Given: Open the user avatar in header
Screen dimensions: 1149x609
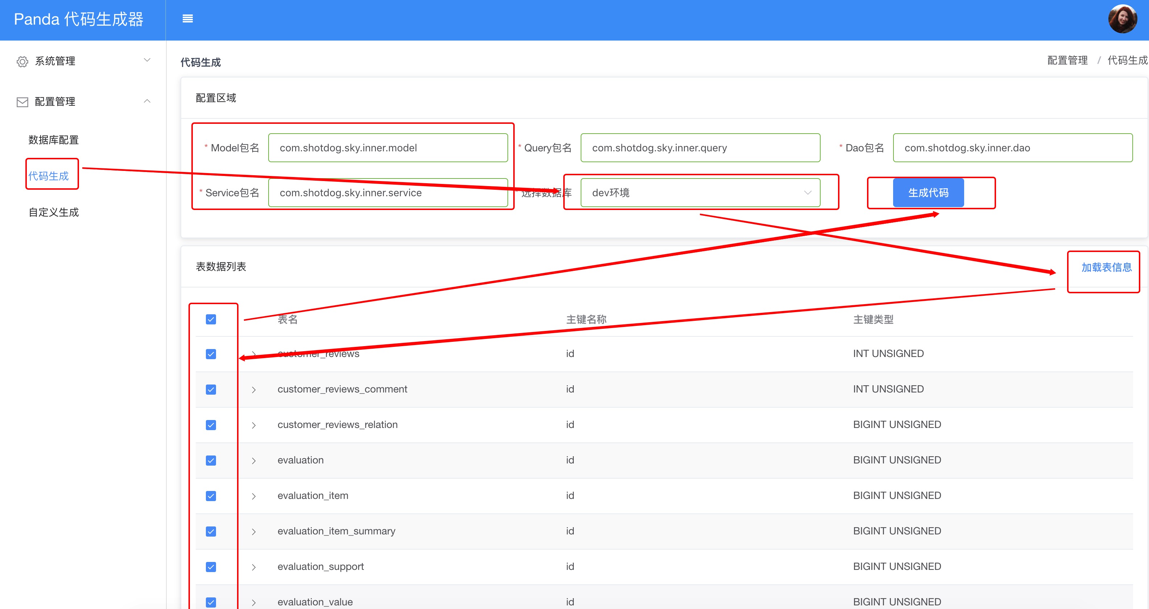Looking at the screenshot, I should click(x=1122, y=19).
